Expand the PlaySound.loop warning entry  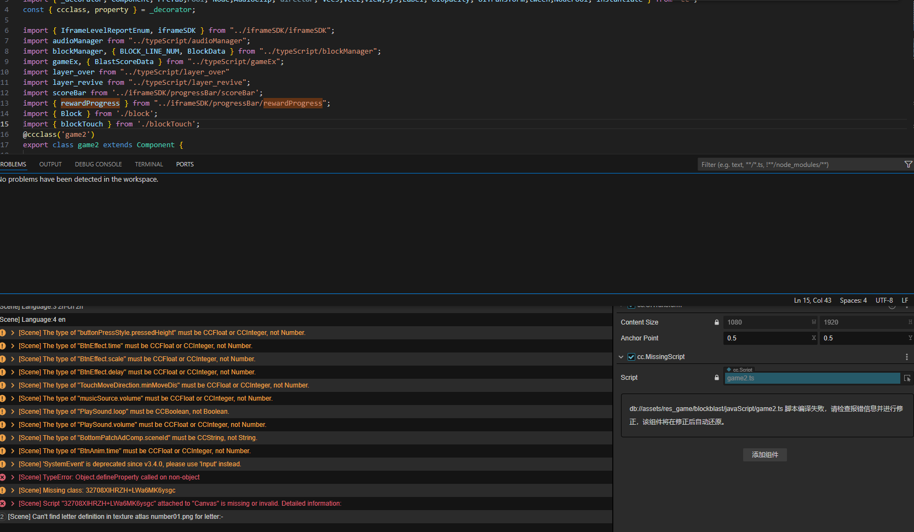(13, 412)
